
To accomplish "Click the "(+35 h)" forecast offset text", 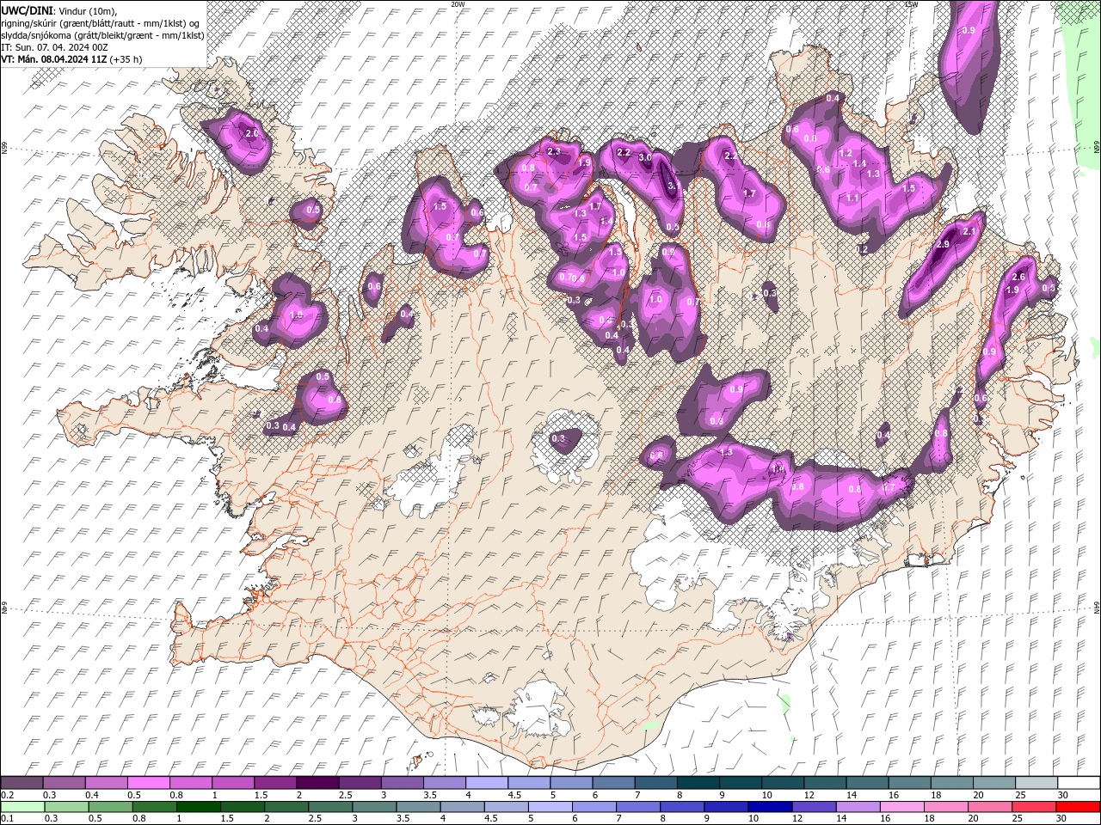I will [x=126, y=59].
